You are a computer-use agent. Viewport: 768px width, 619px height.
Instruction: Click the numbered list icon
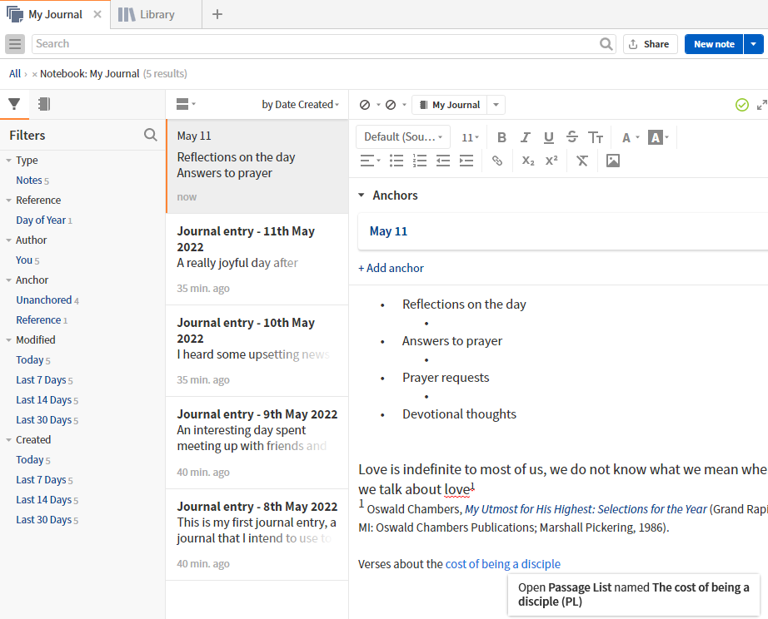pyautogui.click(x=420, y=161)
